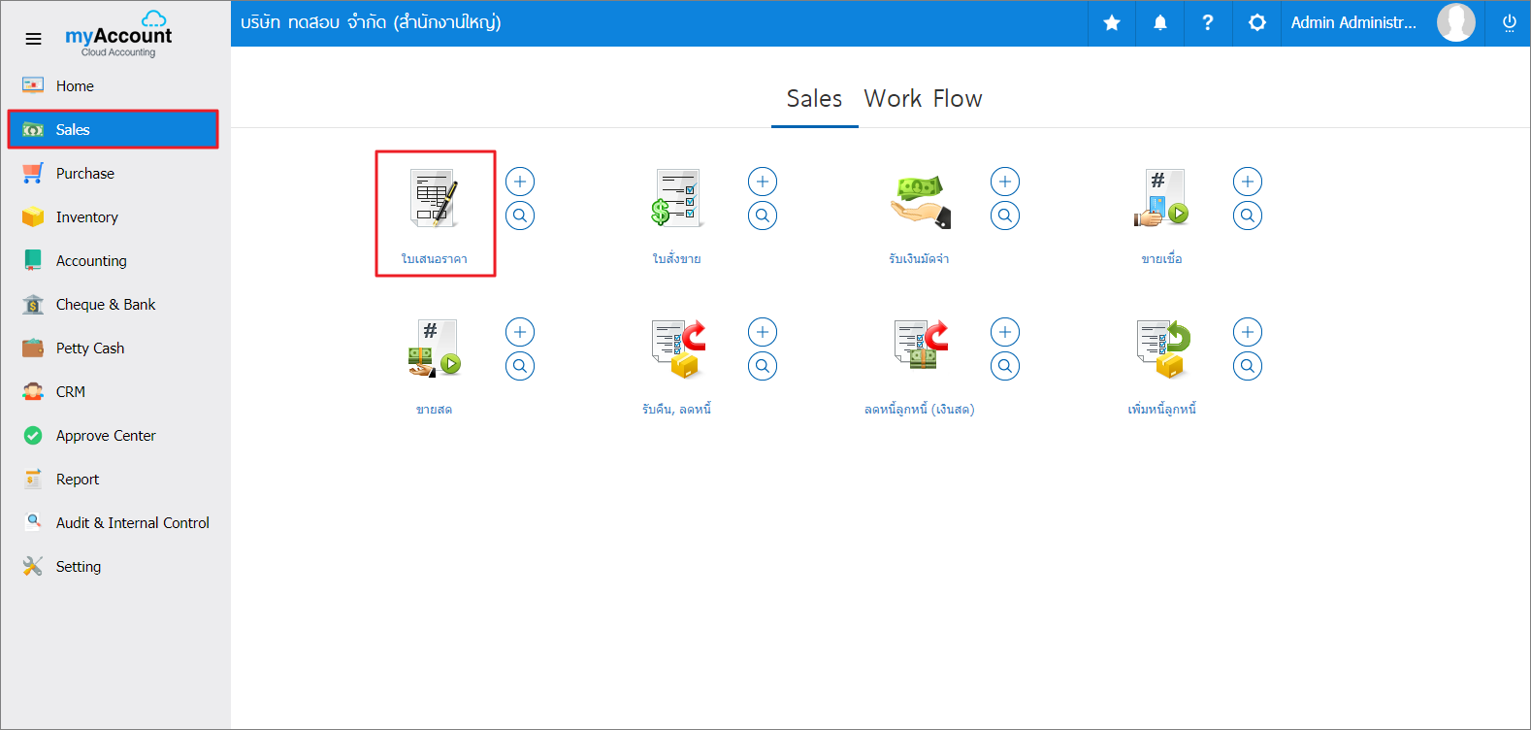The image size is (1531, 730).
Task: Search ขายสด with magnifier button
Action: click(x=520, y=366)
